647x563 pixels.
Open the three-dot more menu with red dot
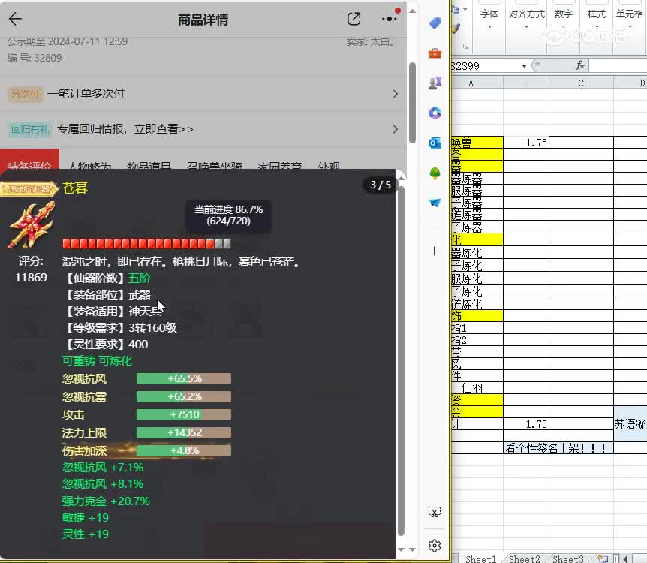pyautogui.click(x=389, y=19)
